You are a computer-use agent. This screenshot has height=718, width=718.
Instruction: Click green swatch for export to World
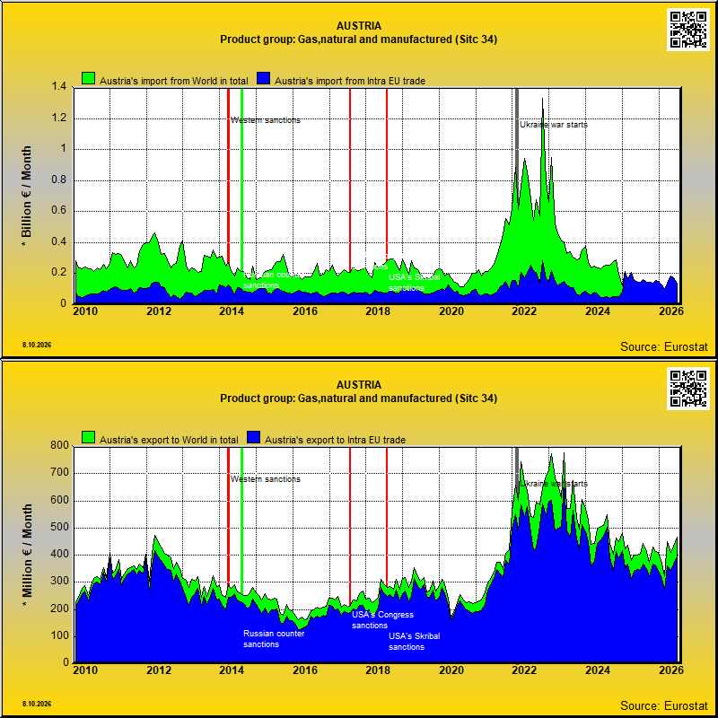88,437
